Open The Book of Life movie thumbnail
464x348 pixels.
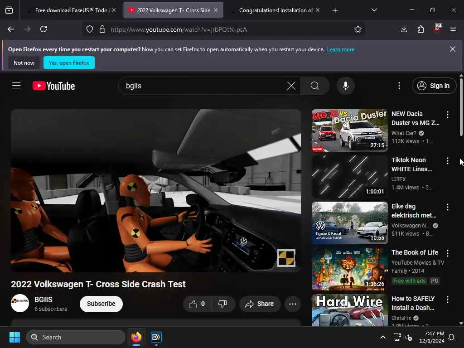(x=349, y=269)
